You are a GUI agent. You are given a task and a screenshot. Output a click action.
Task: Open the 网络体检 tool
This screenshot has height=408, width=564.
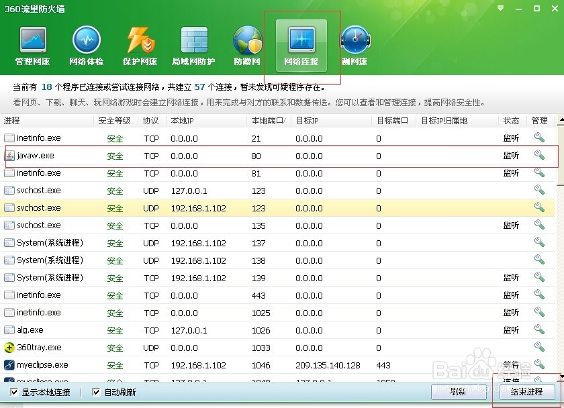click(87, 46)
